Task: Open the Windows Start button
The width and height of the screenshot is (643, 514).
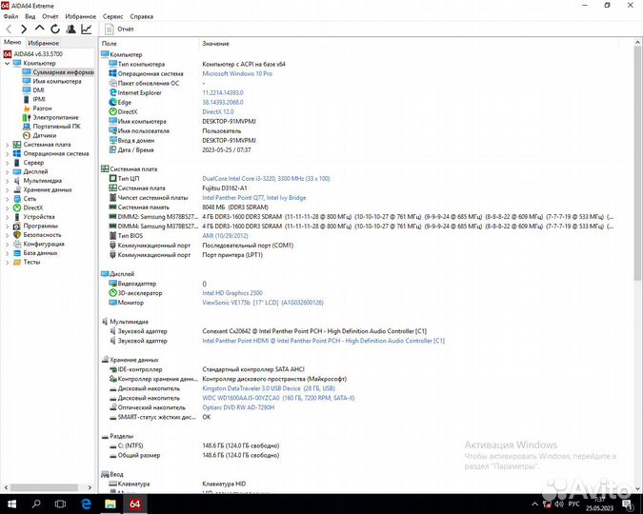Action: pyautogui.click(x=11, y=504)
